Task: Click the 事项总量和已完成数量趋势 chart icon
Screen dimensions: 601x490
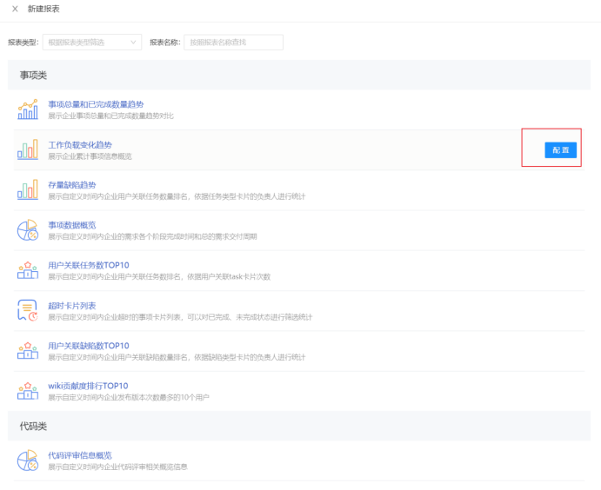Action: 27,109
